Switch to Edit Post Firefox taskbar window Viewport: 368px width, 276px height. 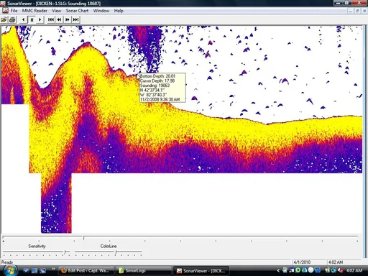(87, 271)
